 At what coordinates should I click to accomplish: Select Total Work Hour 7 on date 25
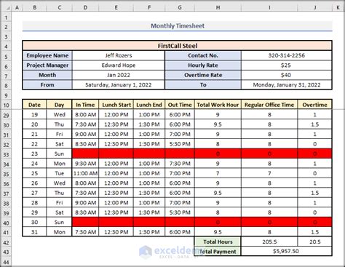[218, 173]
